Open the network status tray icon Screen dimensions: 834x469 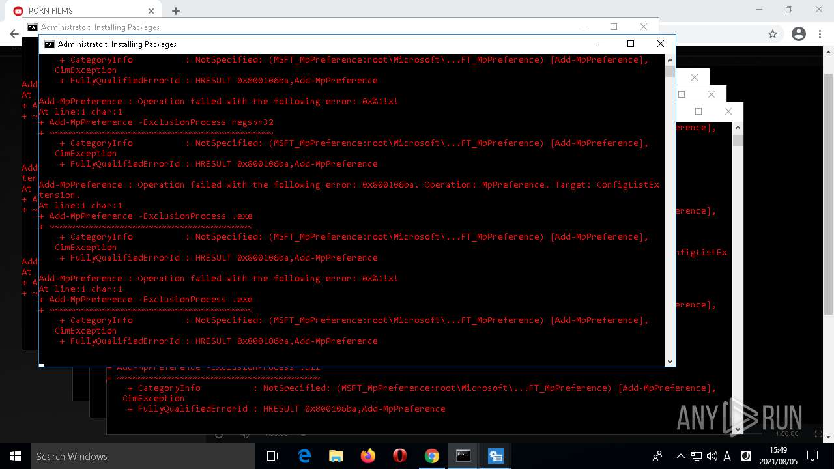697,456
